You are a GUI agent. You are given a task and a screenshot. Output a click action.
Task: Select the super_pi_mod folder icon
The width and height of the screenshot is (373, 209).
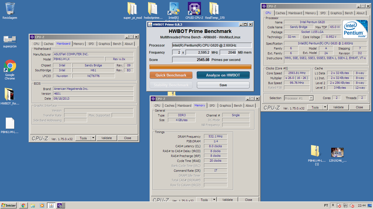coord(132,9)
